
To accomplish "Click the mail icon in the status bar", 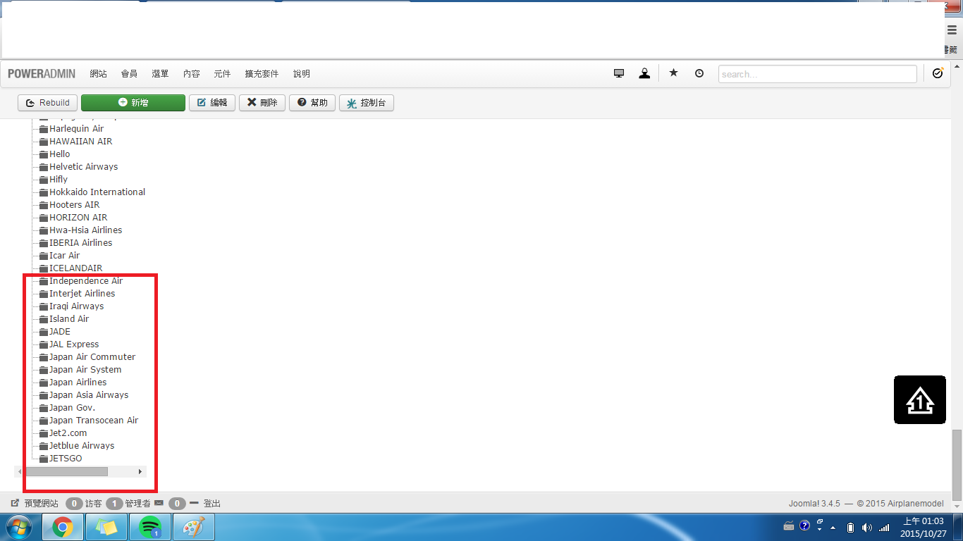I will [159, 503].
